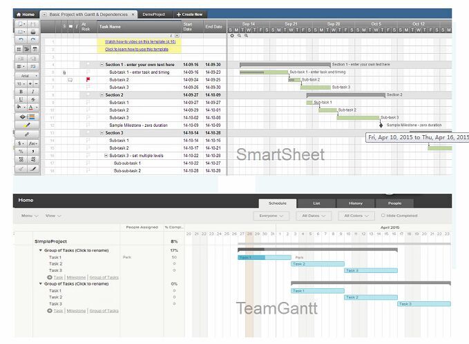The image size is (469, 344).
Task: Switch to the DemoProject tab
Action: [154, 14]
